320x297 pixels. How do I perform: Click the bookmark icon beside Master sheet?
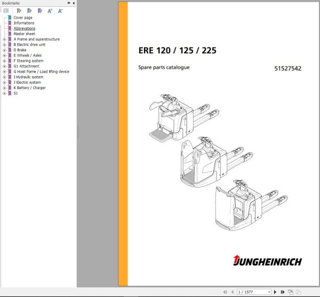pos(10,34)
